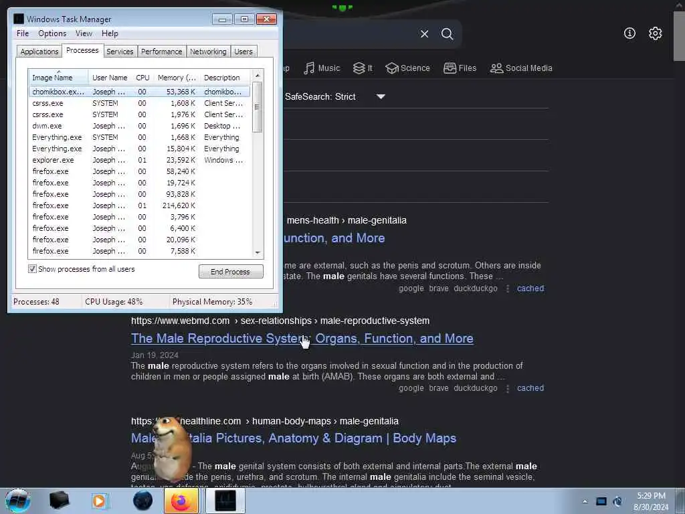
Task: Select the Files search category
Action: (x=460, y=68)
